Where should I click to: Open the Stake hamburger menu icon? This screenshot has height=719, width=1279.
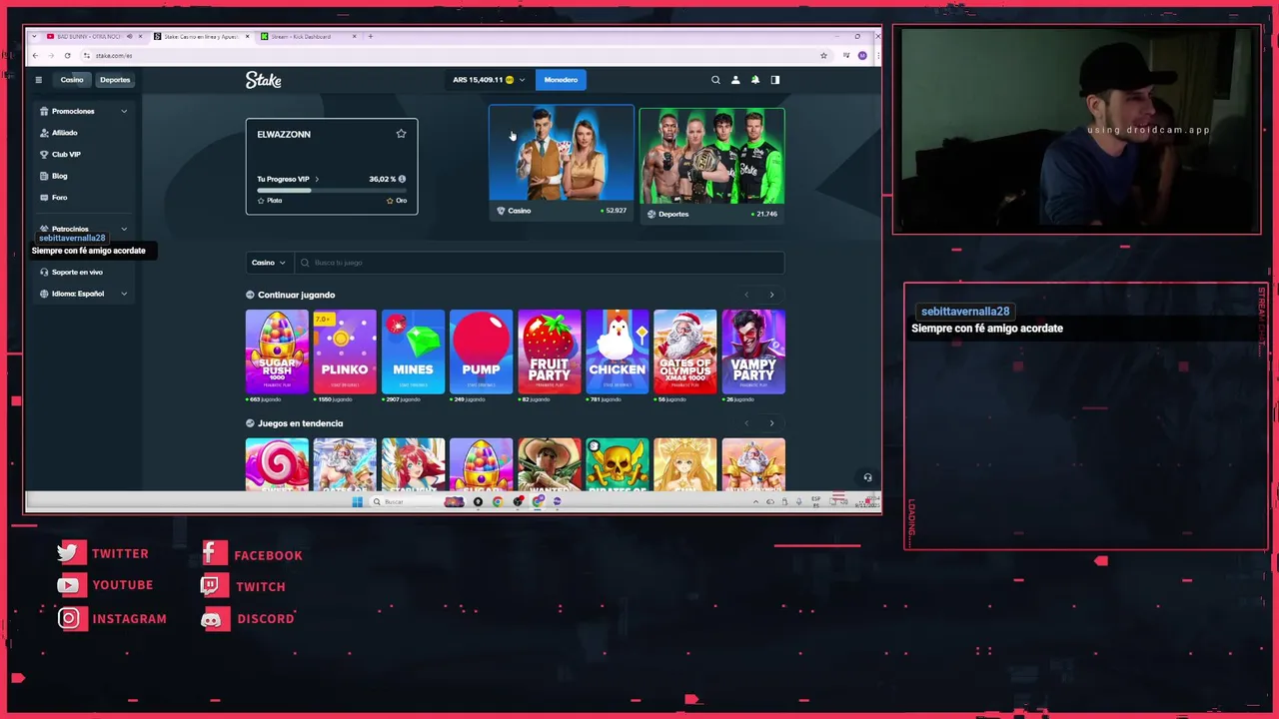(38, 80)
